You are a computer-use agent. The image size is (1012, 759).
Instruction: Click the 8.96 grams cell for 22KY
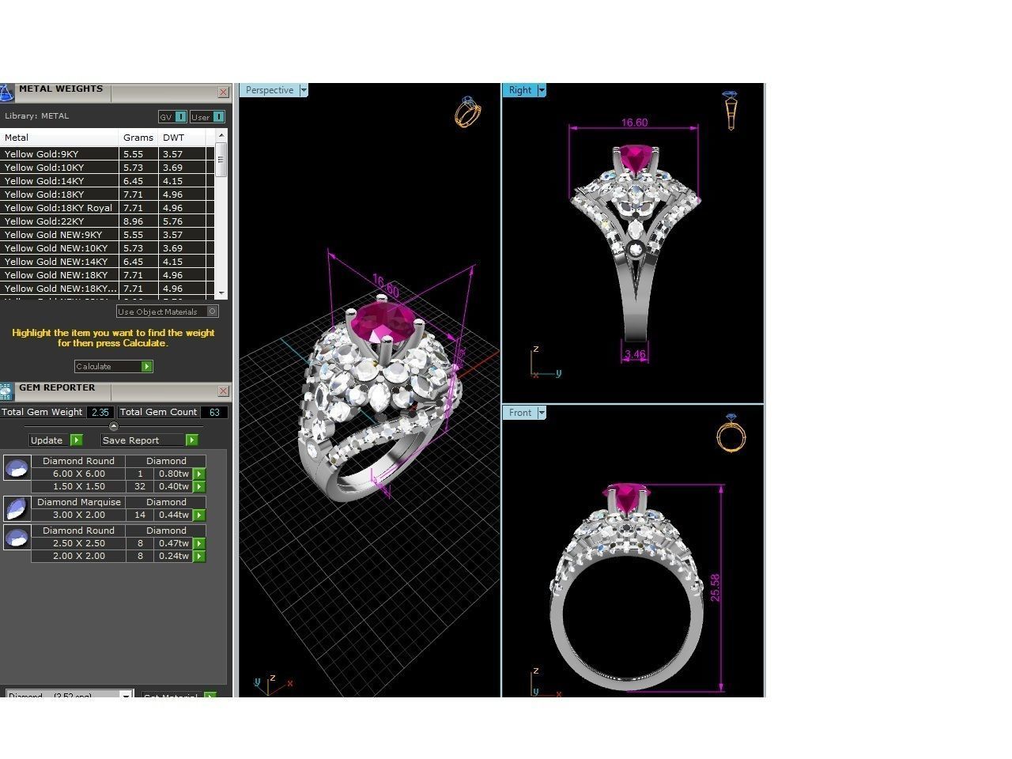138,221
